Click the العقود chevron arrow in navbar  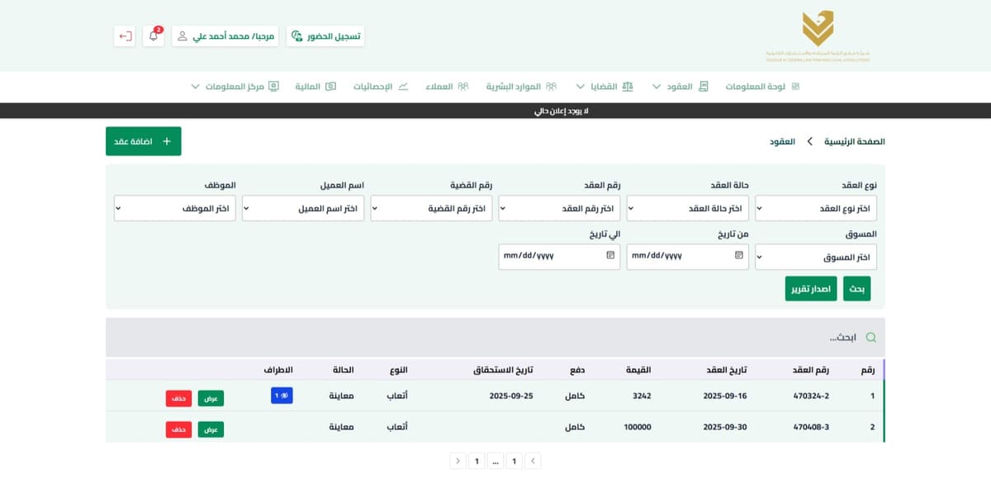[x=657, y=87]
